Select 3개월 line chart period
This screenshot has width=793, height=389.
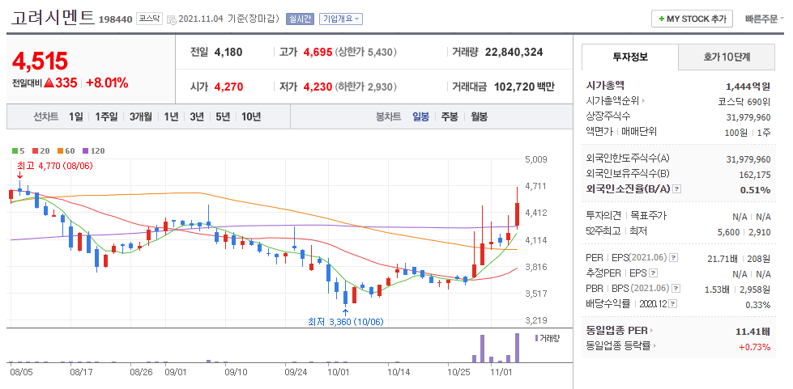click(141, 116)
